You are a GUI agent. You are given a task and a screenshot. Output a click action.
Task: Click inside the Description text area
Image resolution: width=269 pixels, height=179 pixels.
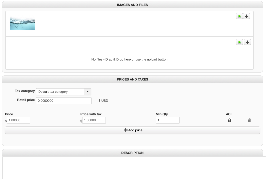[x=134, y=167]
